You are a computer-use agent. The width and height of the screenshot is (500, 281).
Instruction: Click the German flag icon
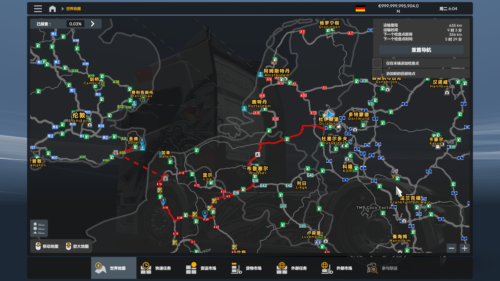pyautogui.click(x=360, y=9)
